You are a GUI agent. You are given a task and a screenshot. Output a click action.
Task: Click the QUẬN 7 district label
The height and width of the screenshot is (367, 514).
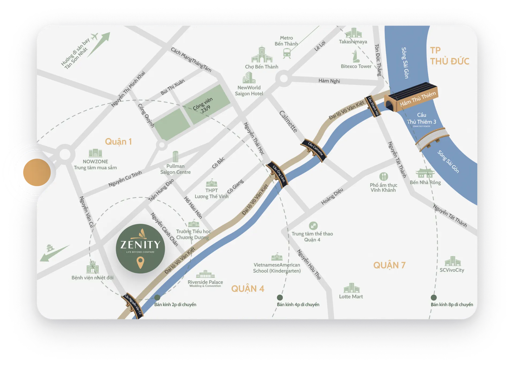coord(390,265)
